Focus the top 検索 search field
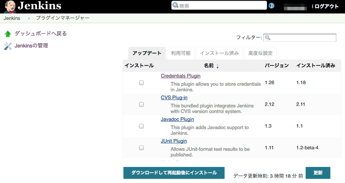 [x=219, y=5]
